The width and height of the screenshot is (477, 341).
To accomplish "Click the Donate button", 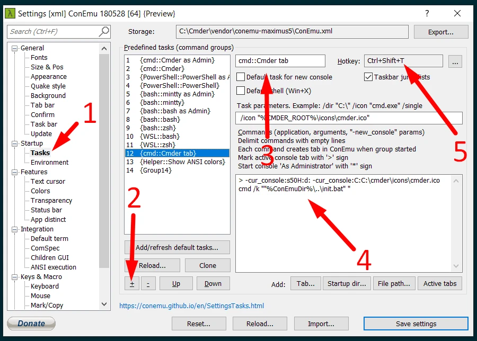I will pos(31,324).
